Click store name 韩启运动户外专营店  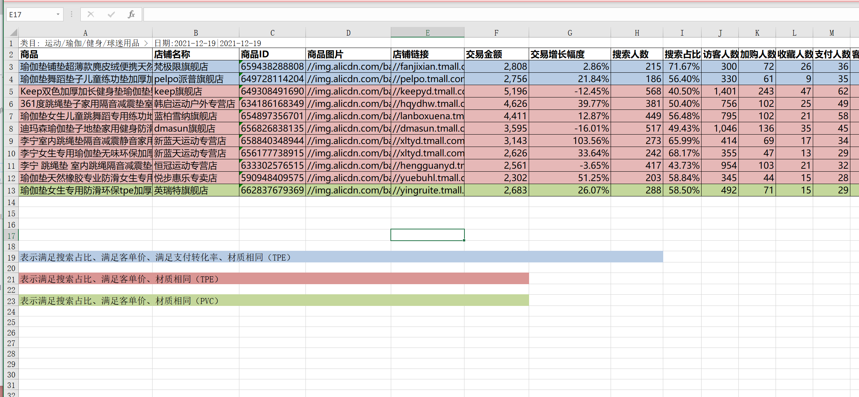[196, 104]
